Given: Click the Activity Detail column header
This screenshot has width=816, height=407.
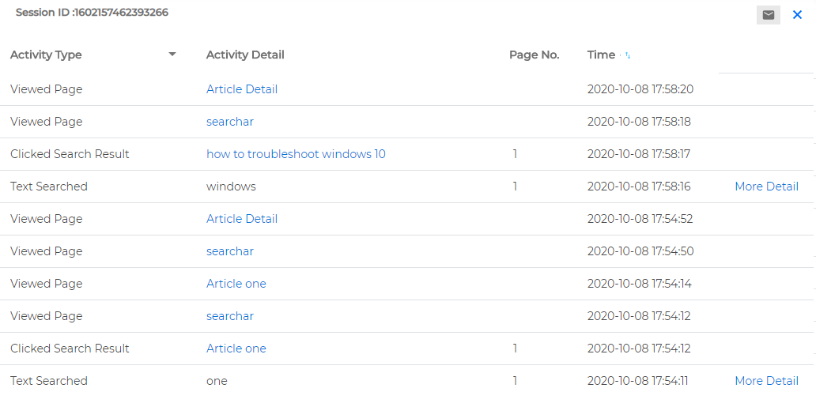Looking at the screenshot, I should click(x=245, y=55).
